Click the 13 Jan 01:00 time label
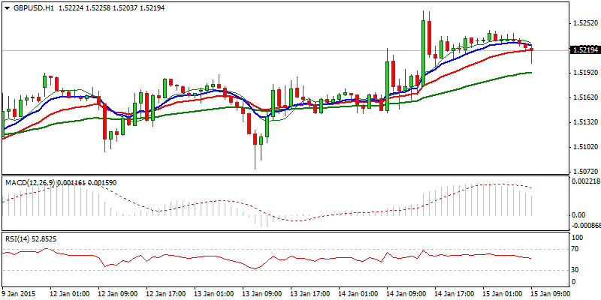The image size is (601, 300). coord(214,294)
